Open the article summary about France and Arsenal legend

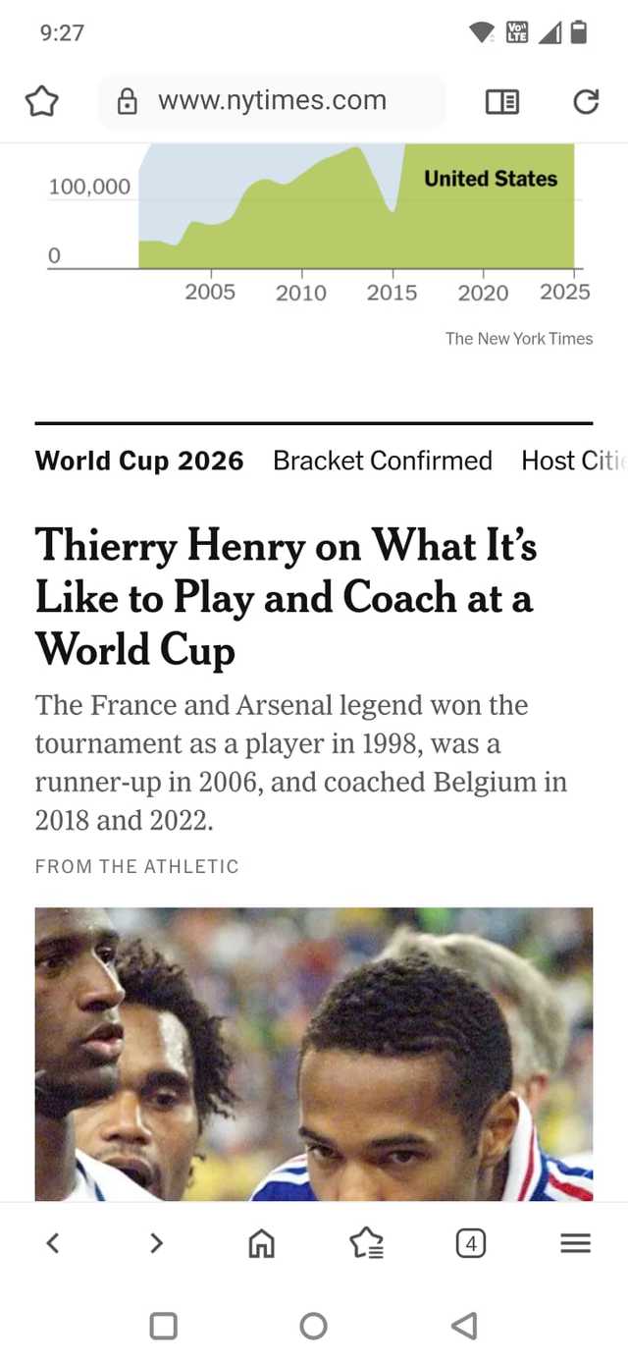click(300, 762)
